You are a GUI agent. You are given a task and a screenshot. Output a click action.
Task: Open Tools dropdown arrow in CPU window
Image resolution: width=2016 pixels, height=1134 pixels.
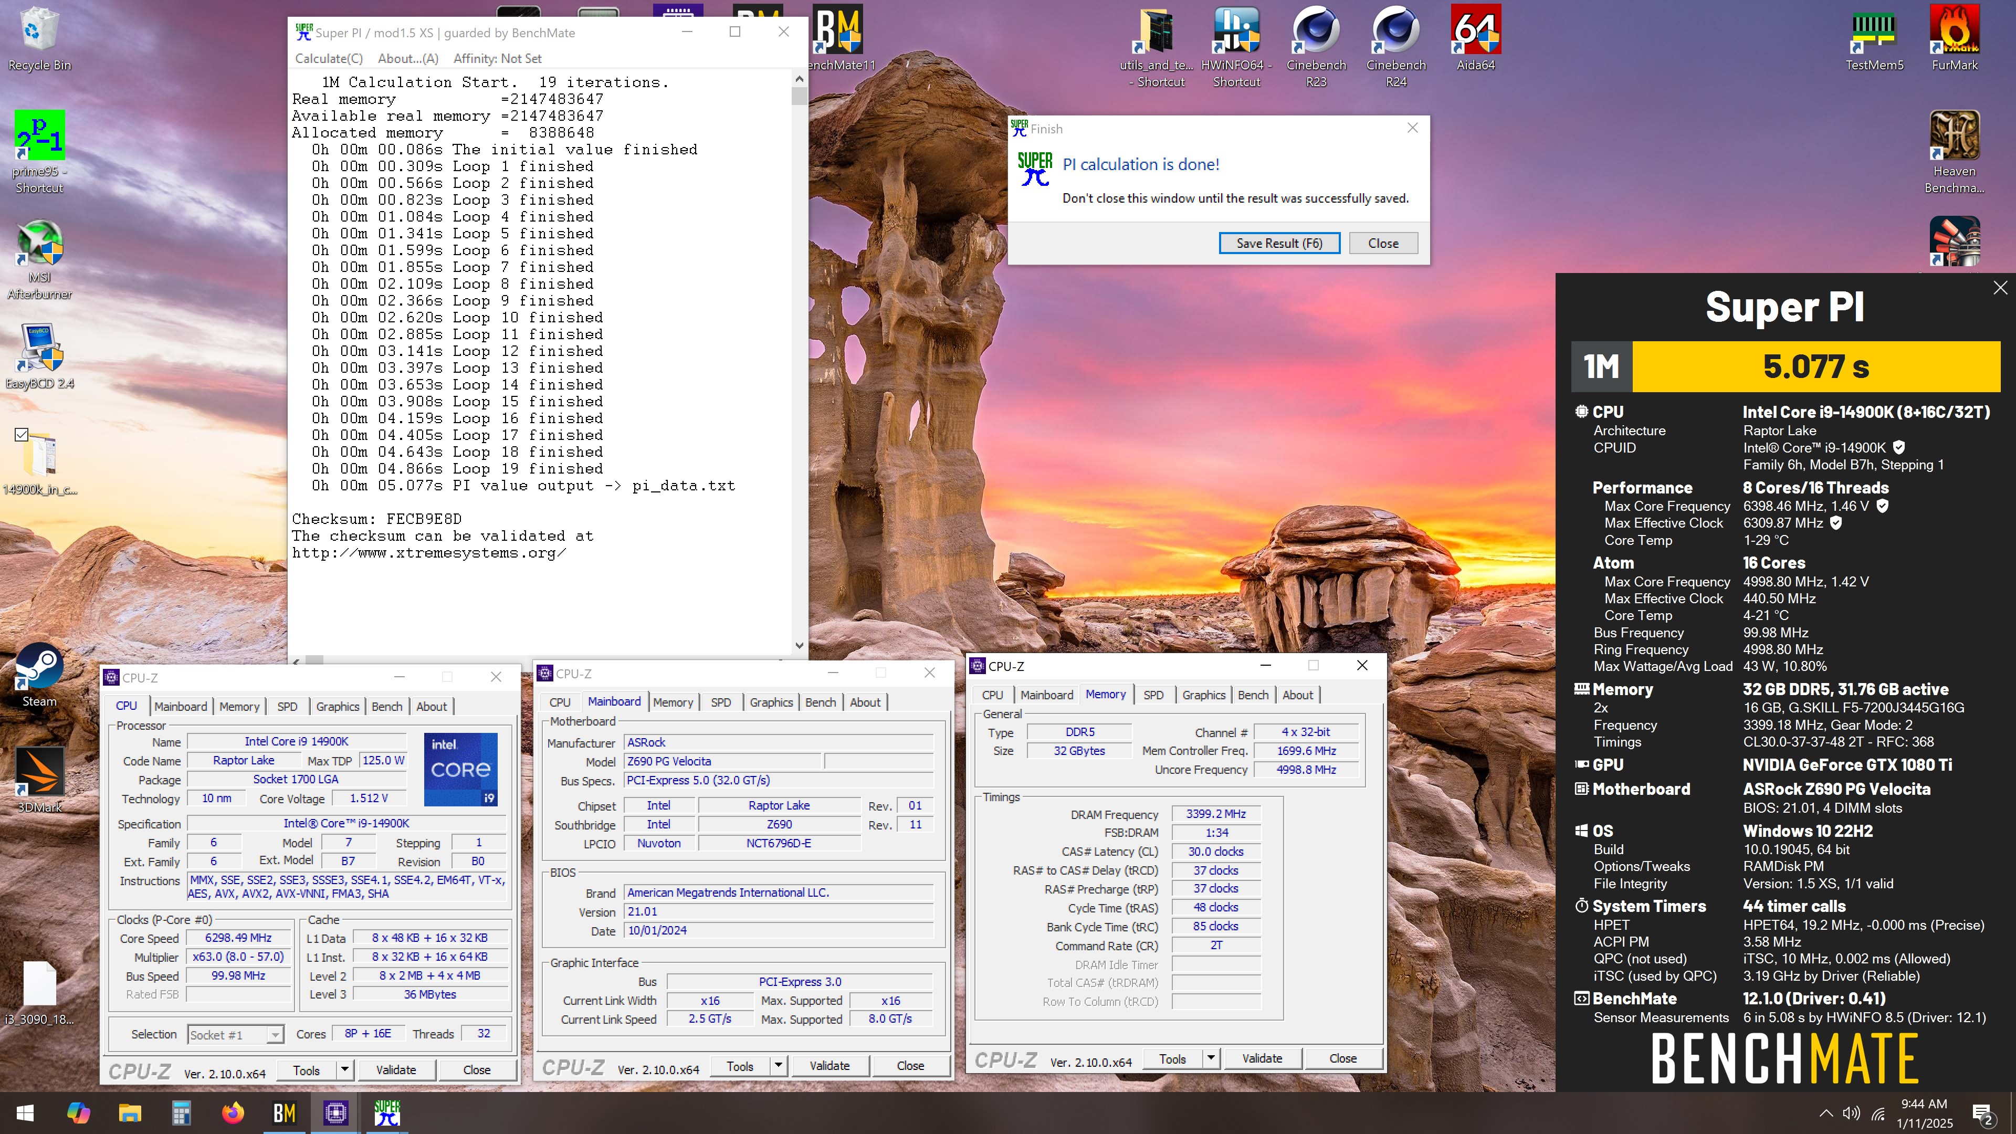tap(344, 1069)
